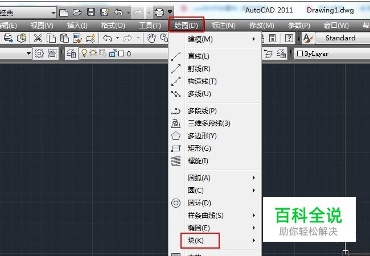The image size is (370, 256).
Task: Open the QuickCalc calculator icon
Action: (272, 38)
